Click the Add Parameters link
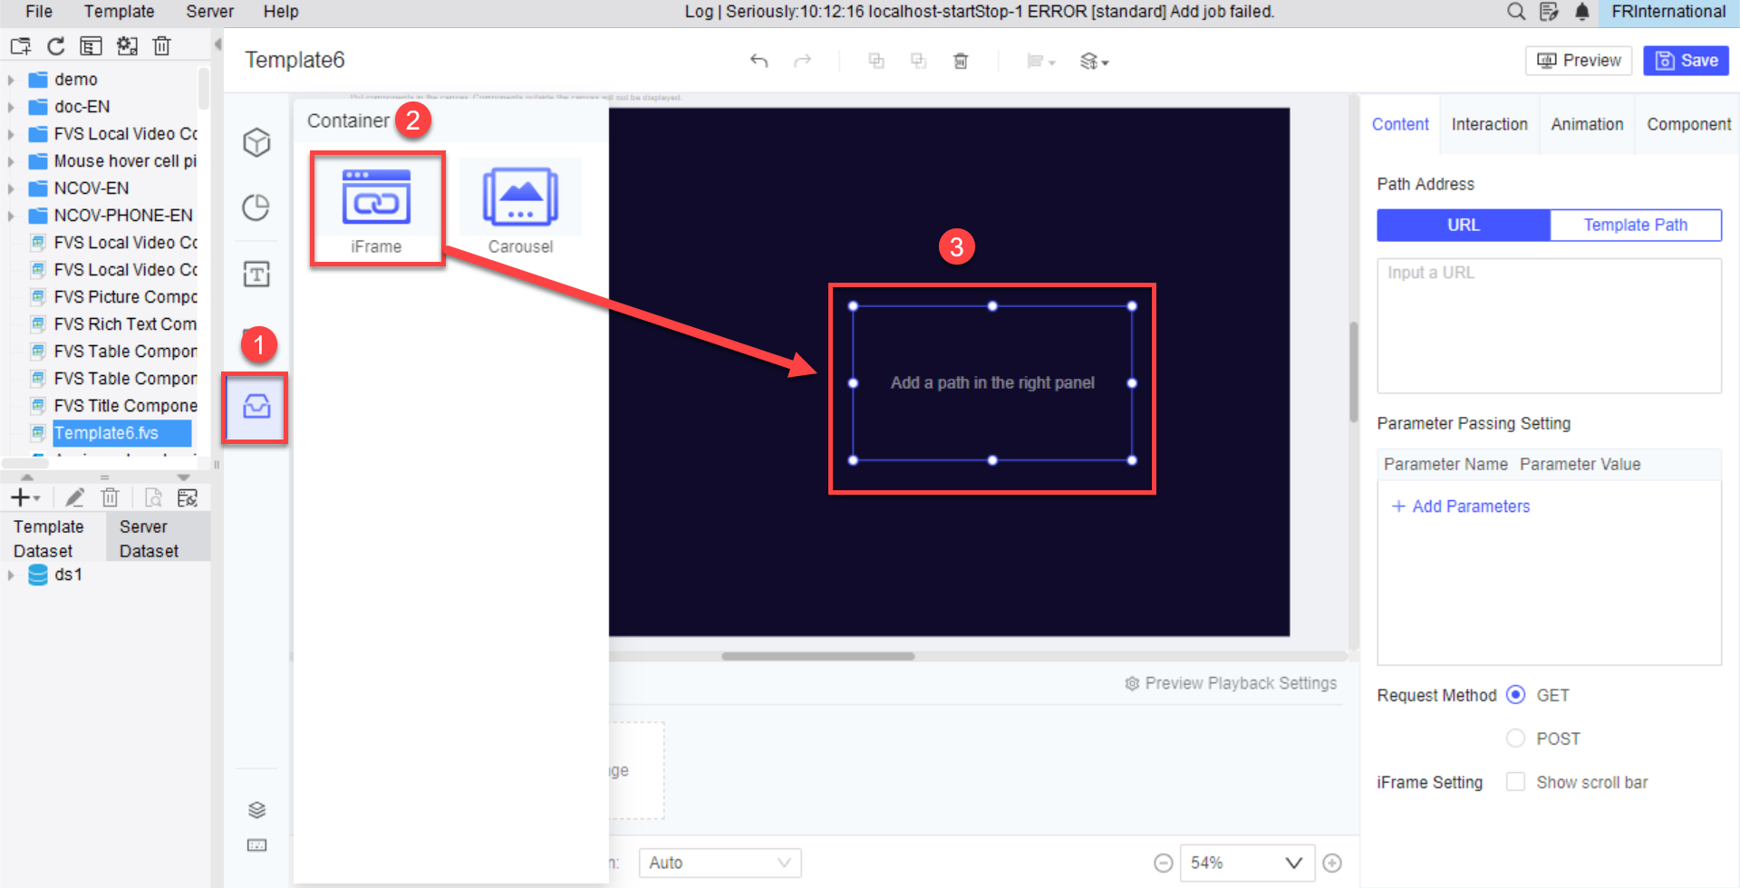This screenshot has width=1740, height=888. click(1460, 506)
